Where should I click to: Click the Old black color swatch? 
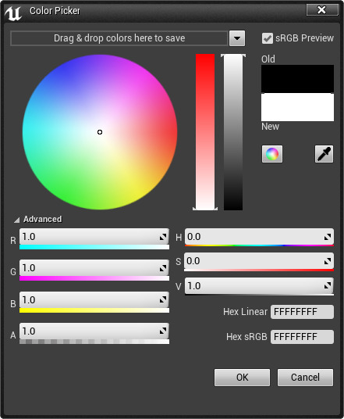click(297, 79)
